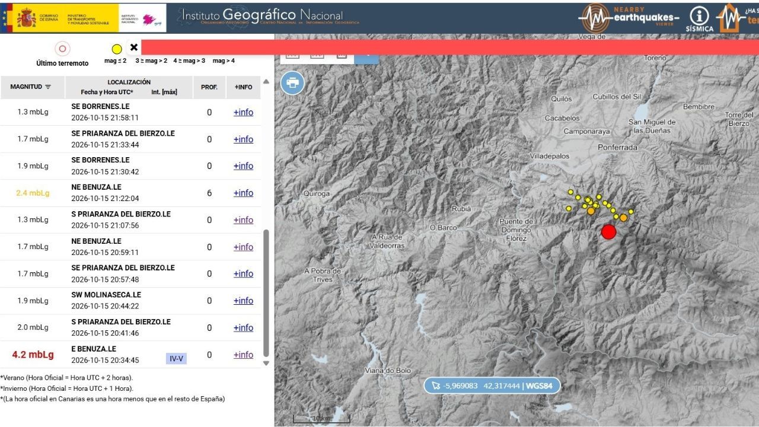This screenshot has width=759, height=427.
Task: Click the +INFO column header
Action: tap(243, 87)
